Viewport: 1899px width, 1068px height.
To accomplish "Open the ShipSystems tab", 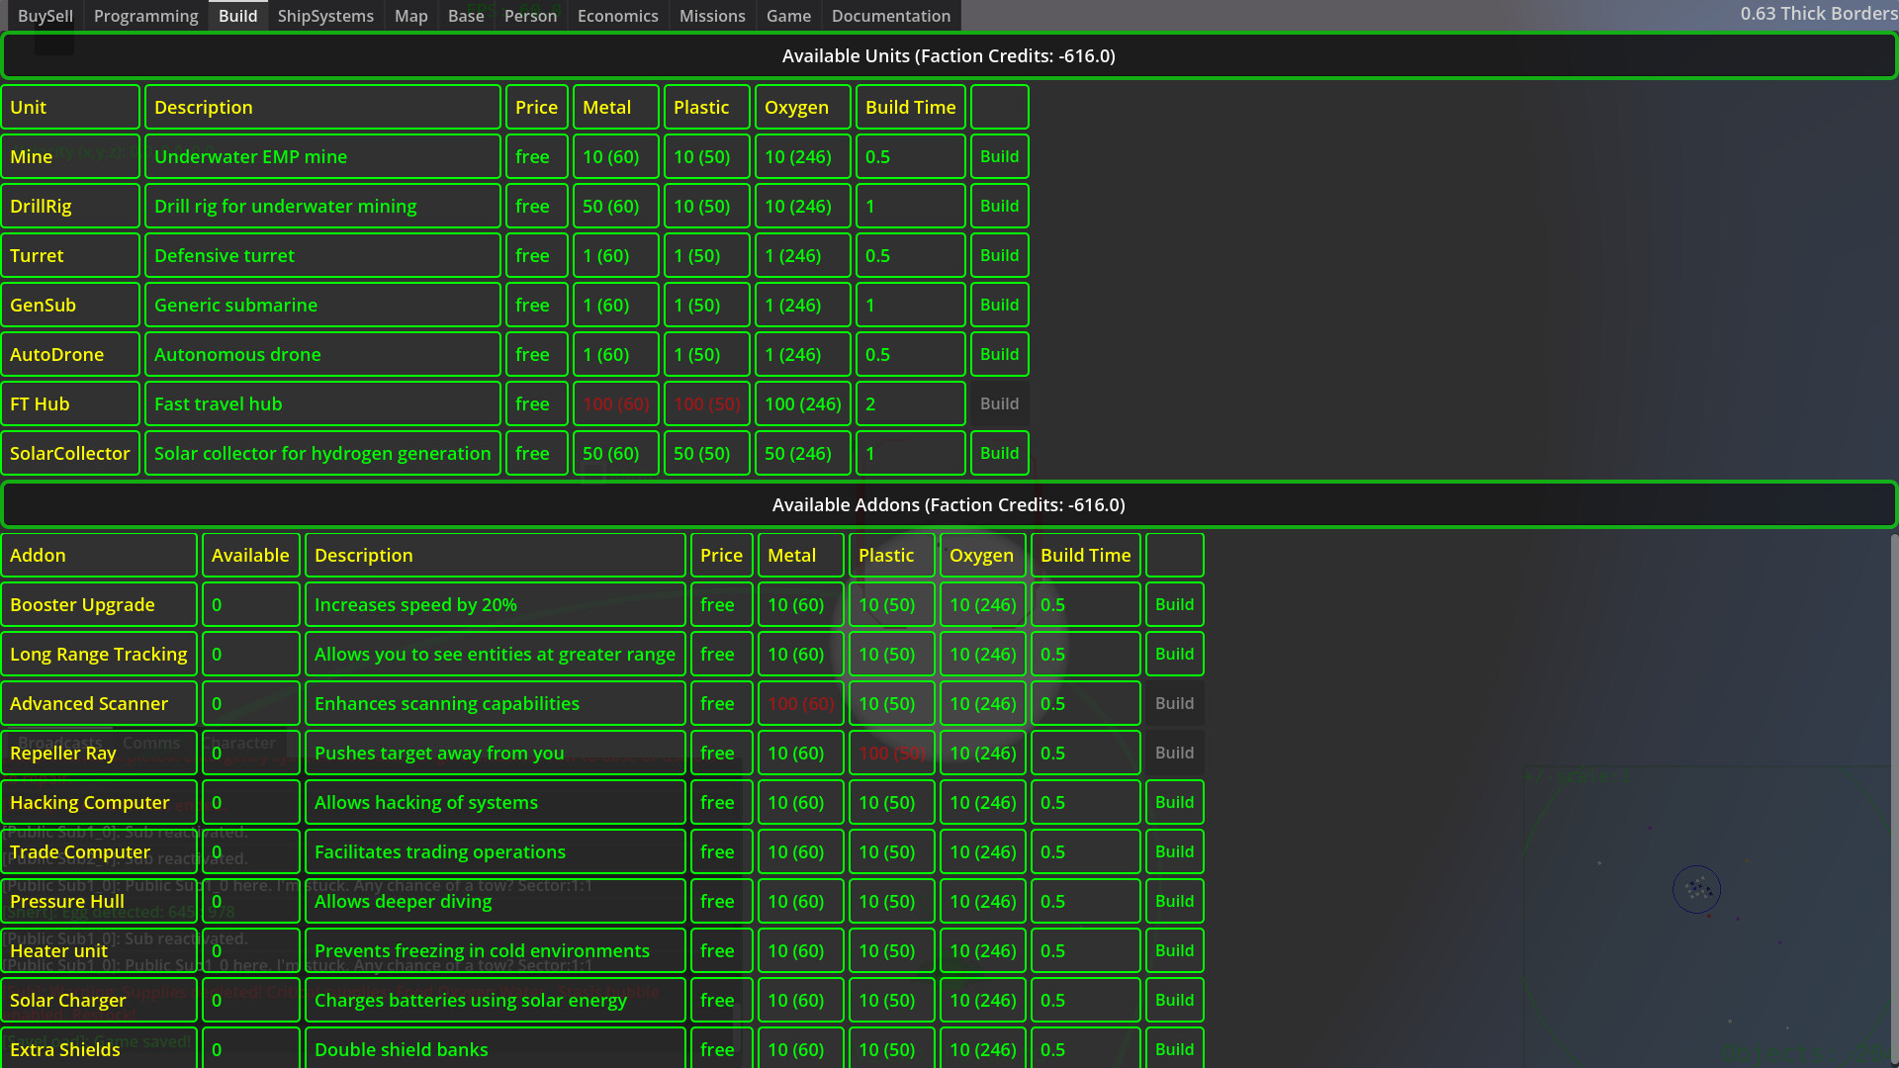I will tap(325, 16).
